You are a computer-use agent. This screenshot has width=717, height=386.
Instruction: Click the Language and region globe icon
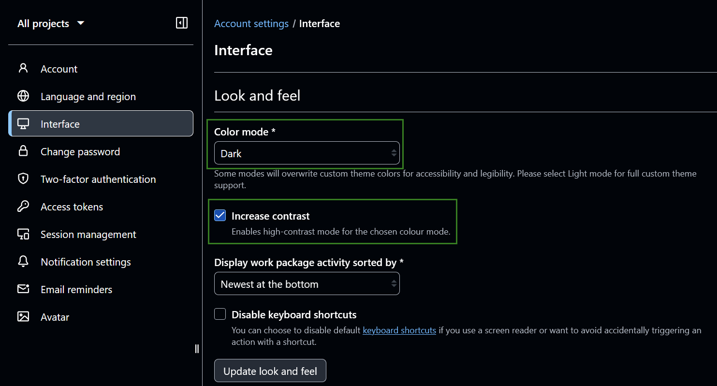23,96
